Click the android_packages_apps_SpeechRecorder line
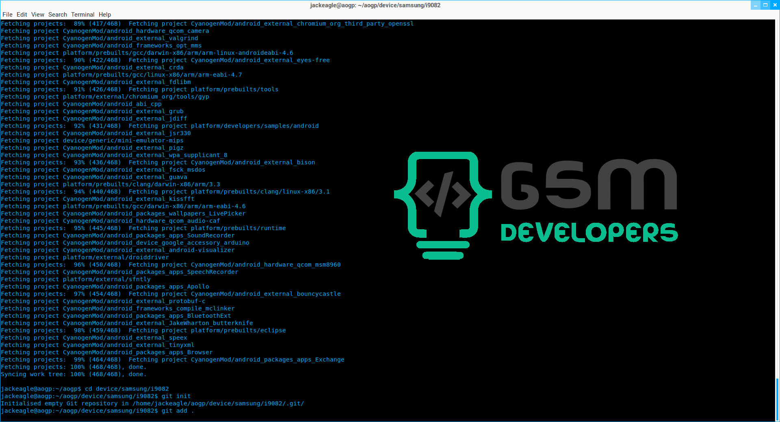This screenshot has height=422, width=780. pyautogui.click(x=119, y=272)
